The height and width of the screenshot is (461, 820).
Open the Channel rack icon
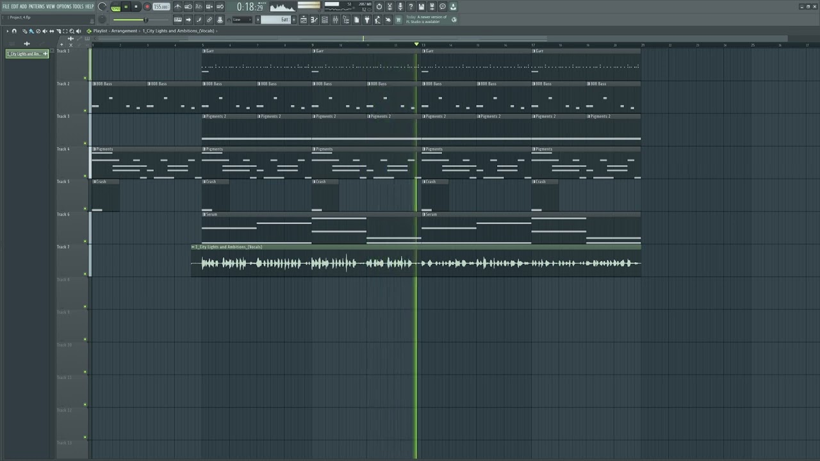point(325,19)
